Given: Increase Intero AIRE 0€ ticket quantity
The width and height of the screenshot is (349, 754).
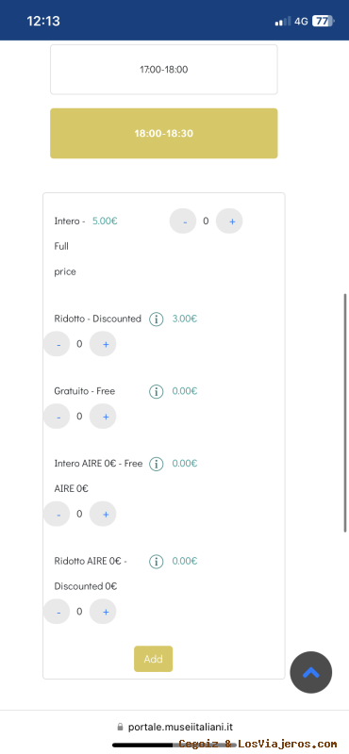Looking at the screenshot, I should pyautogui.click(x=103, y=514).
